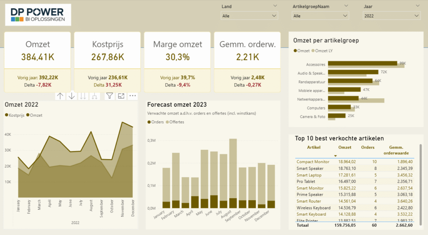
Task: Sort table by Gemm. orderwaarde header
Action: (399, 150)
